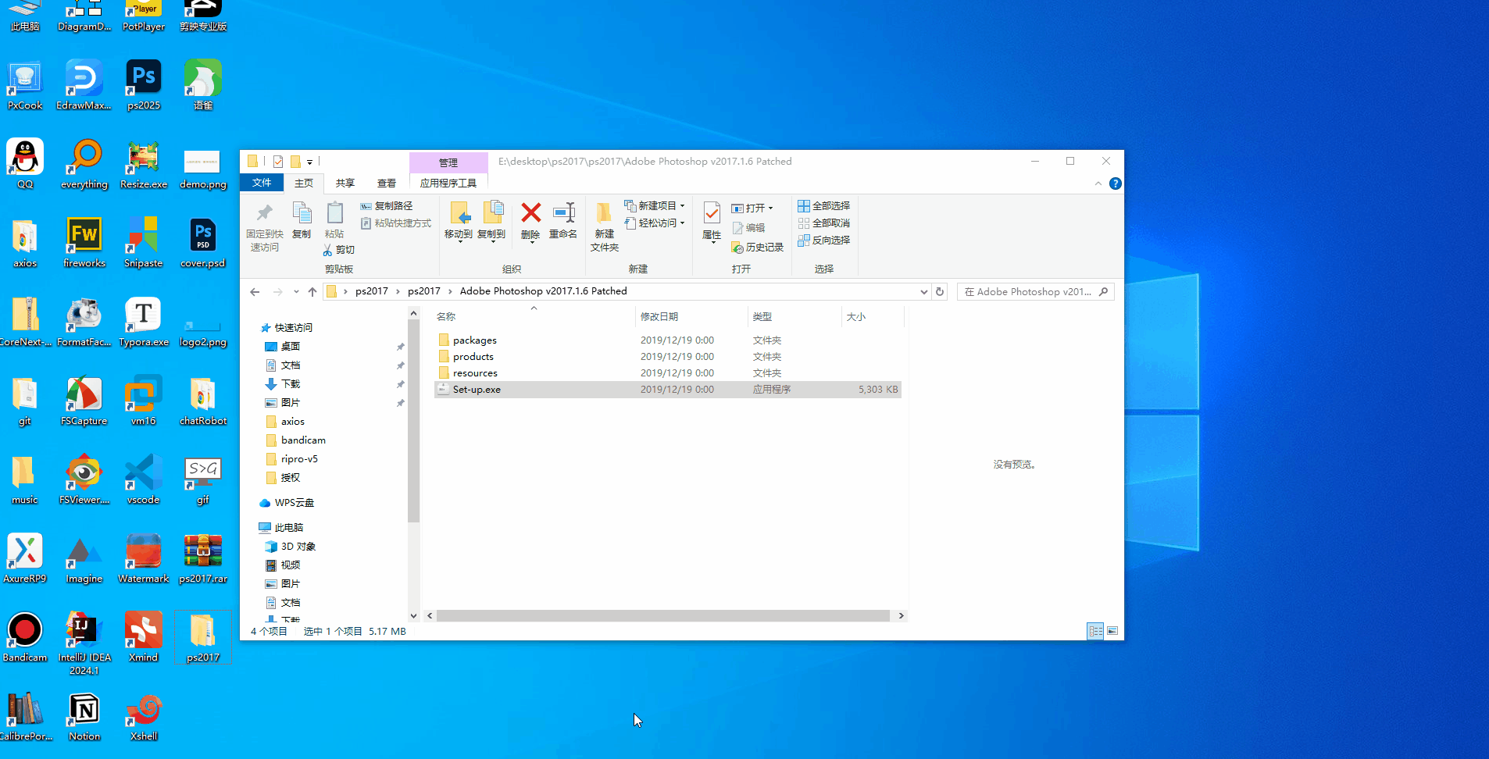Click the Move To ribbon icon

[x=459, y=213]
